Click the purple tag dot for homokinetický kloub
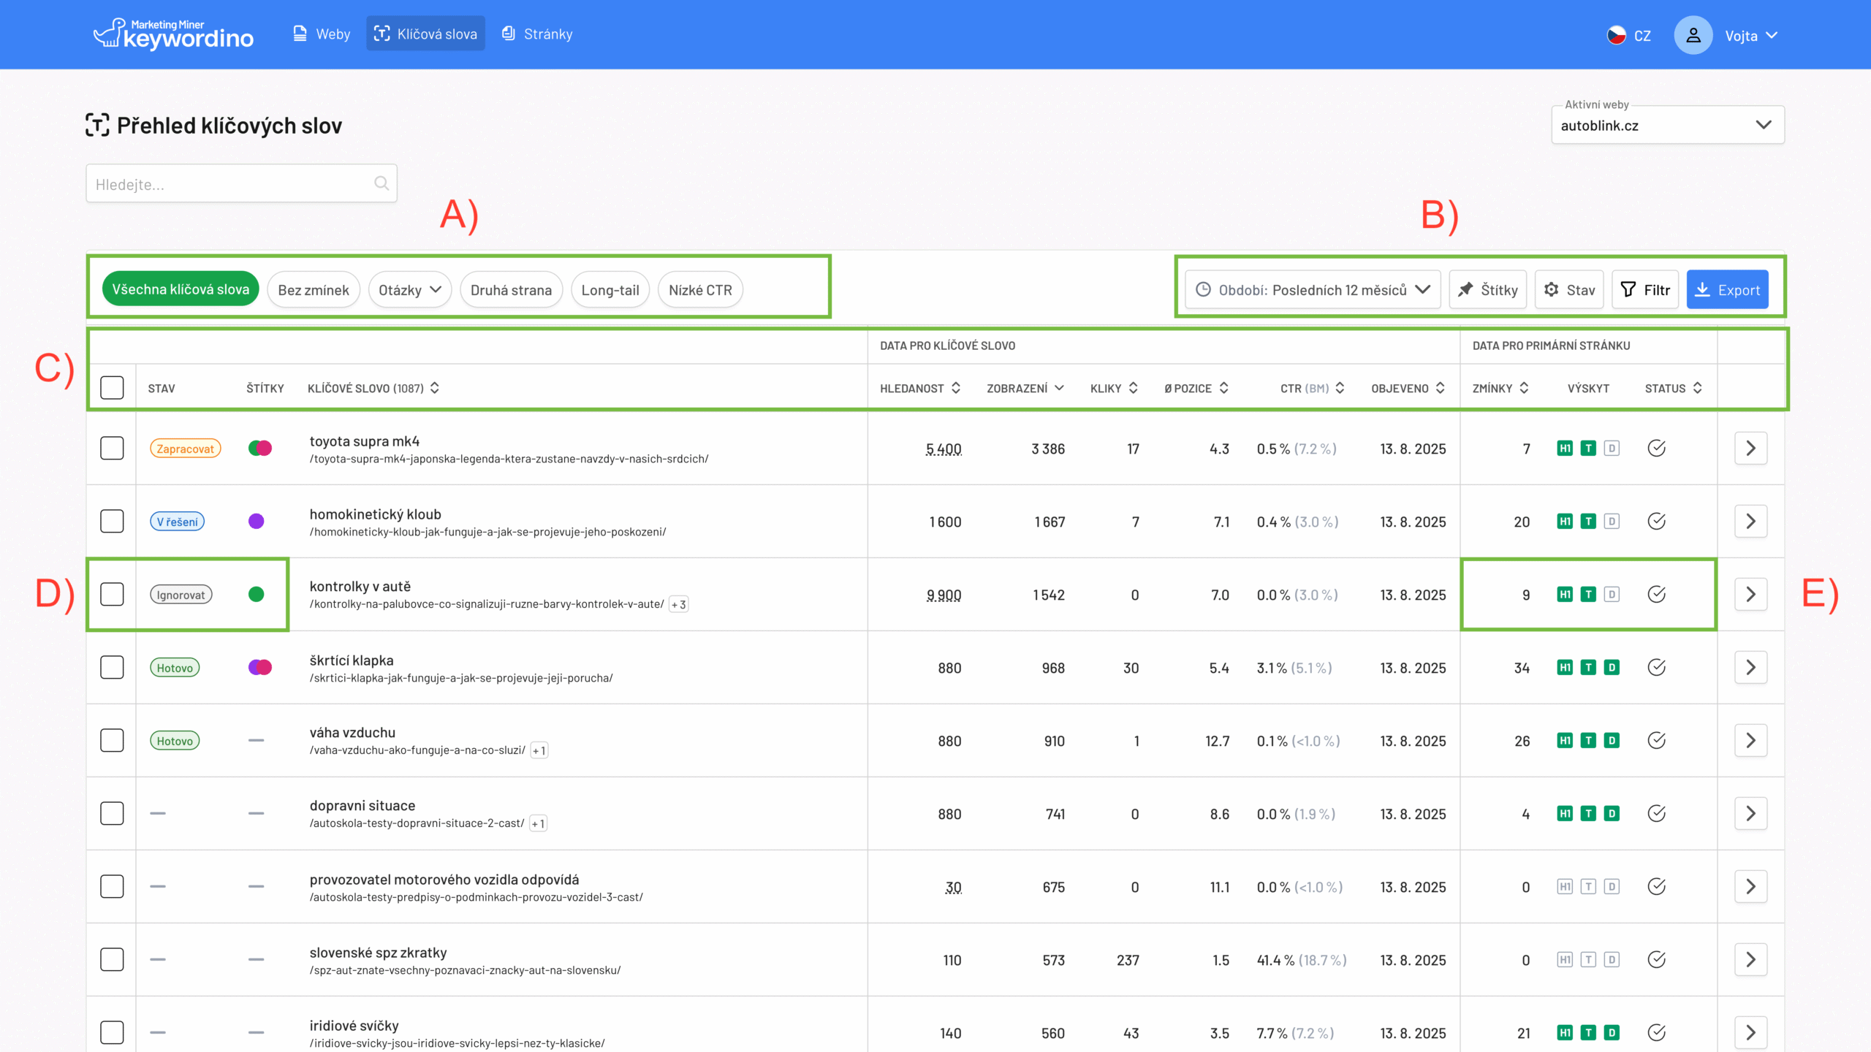Viewport: 1871px width, 1052px height. 256,522
